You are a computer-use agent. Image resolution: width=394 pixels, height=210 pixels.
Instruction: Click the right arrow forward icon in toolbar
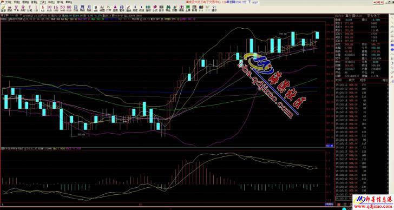(141, 9)
